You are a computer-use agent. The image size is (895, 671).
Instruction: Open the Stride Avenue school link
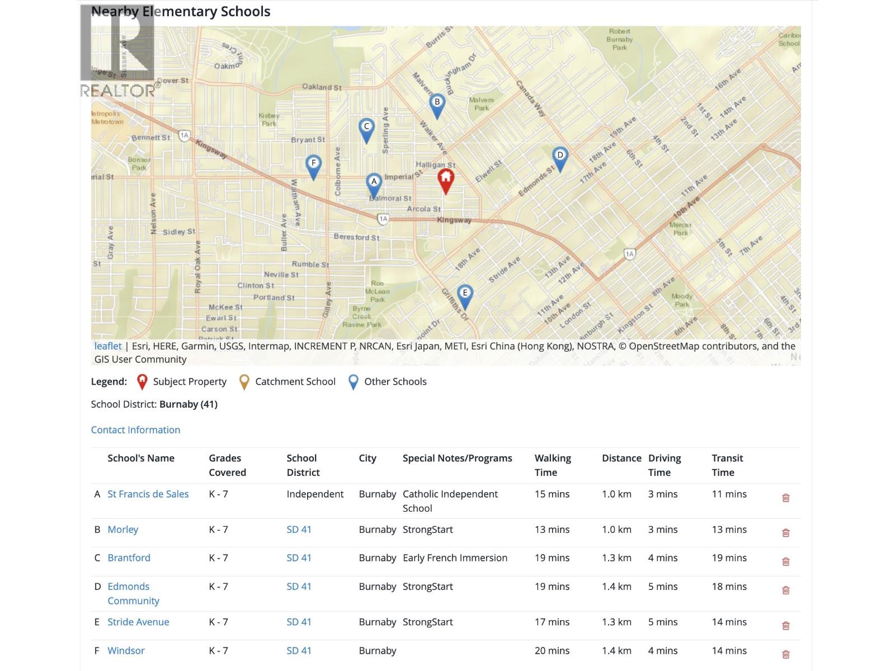(x=138, y=622)
